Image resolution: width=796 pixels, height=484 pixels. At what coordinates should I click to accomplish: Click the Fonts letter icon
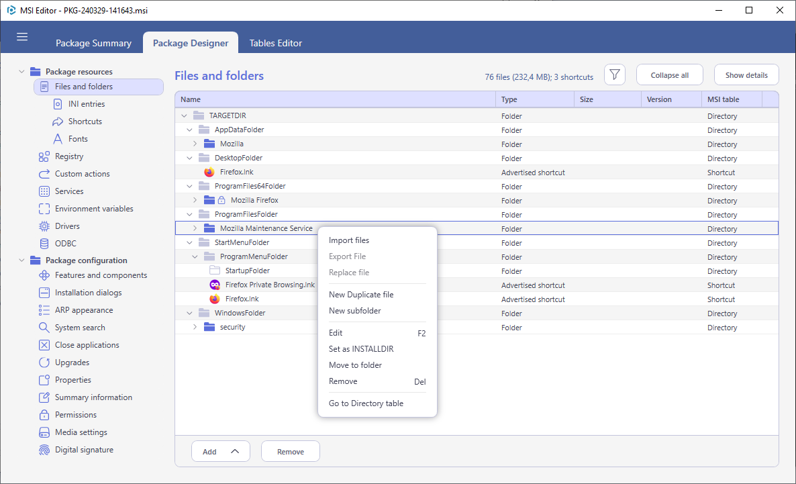pos(58,139)
